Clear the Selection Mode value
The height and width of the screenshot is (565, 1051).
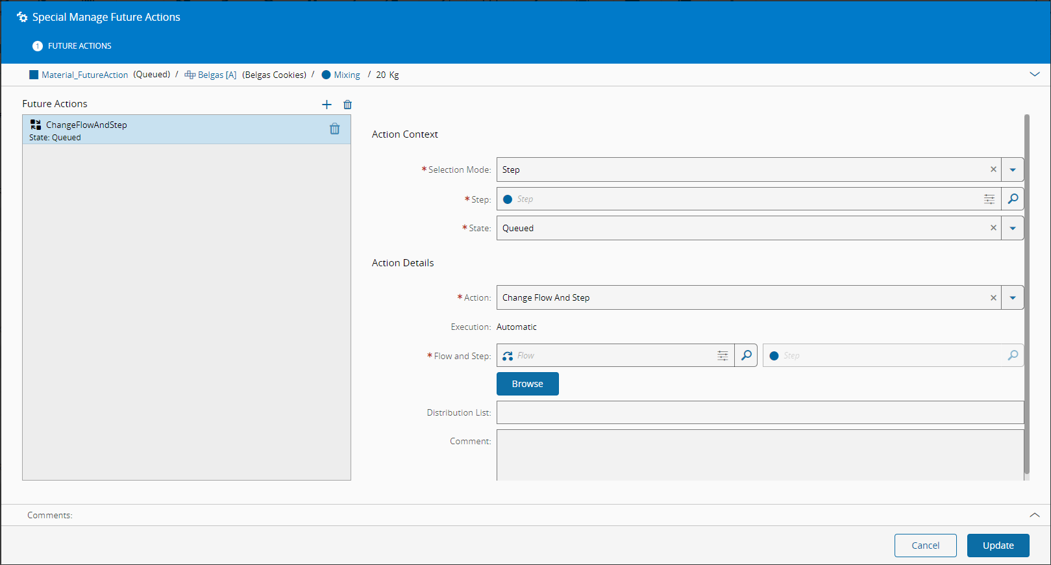(993, 169)
